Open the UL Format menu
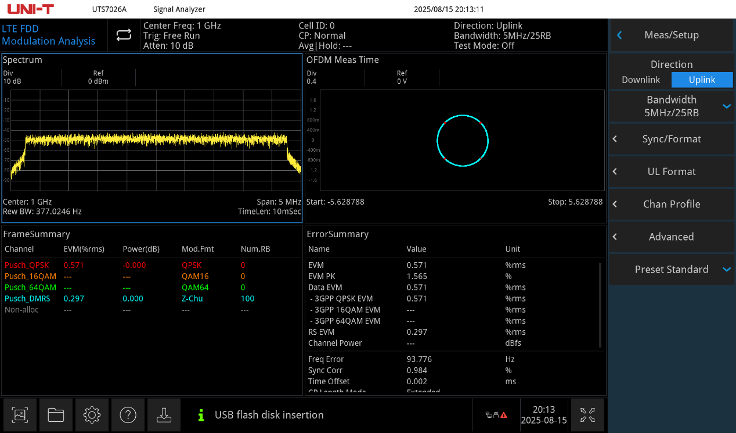Screen dimensions: 736x433 coord(672,171)
